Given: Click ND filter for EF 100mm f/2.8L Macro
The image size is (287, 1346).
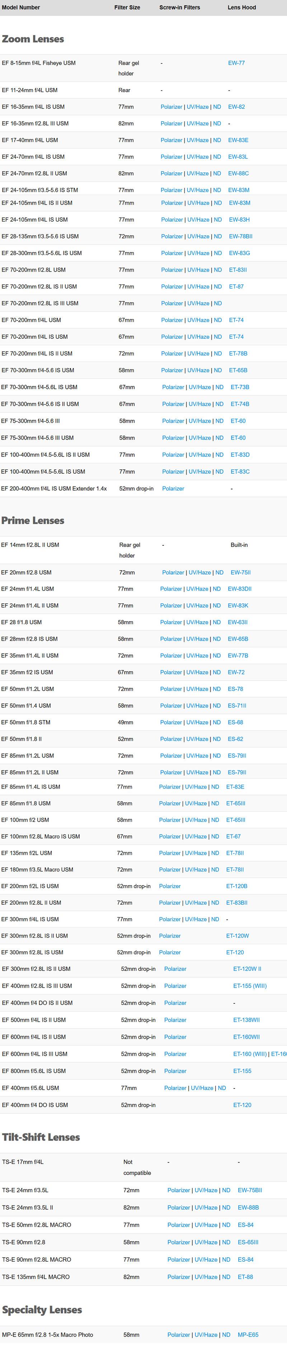Looking at the screenshot, I should pos(215,836).
